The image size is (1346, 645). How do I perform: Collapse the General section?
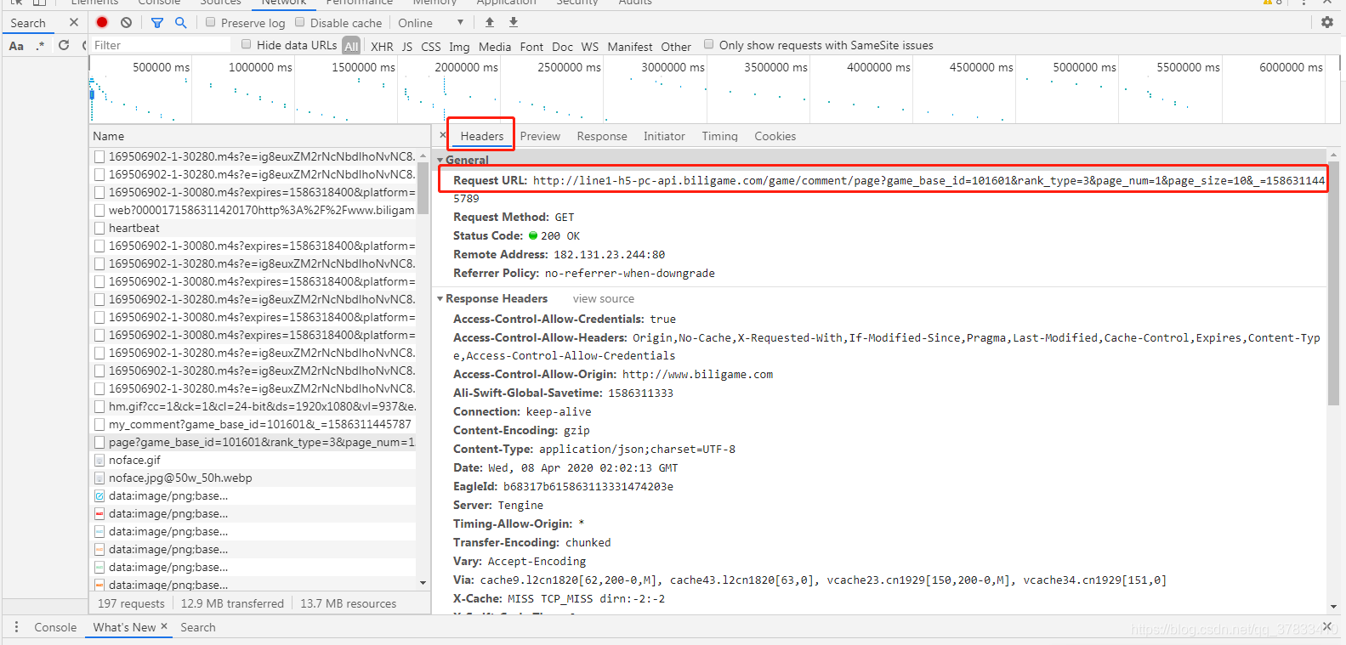point(440,160)
